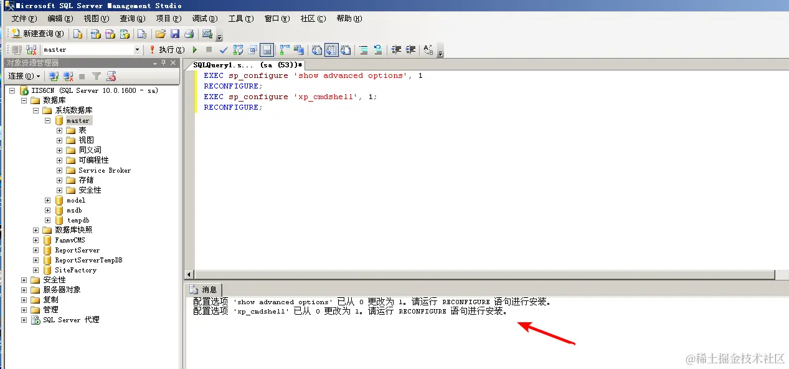This screenshot has width=789, height=369.
Task: Toggle IntelliSense enabled in the editor toolbar
Action: tap(267, 49)
